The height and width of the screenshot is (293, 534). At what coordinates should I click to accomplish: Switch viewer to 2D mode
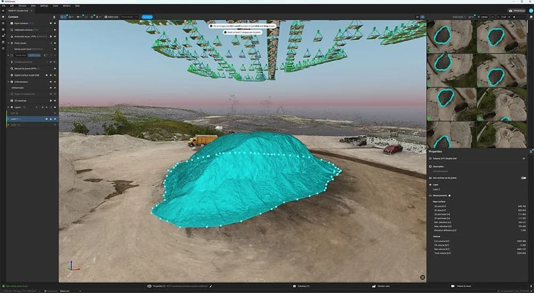coord(417,17)
